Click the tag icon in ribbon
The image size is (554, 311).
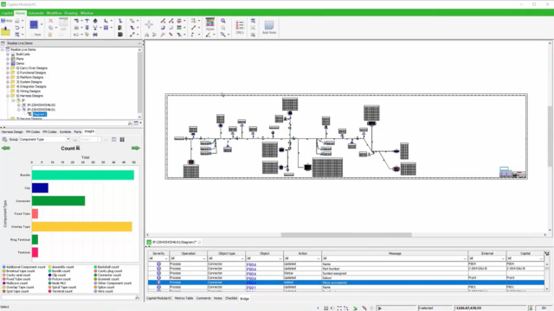[x=87, y=35]
